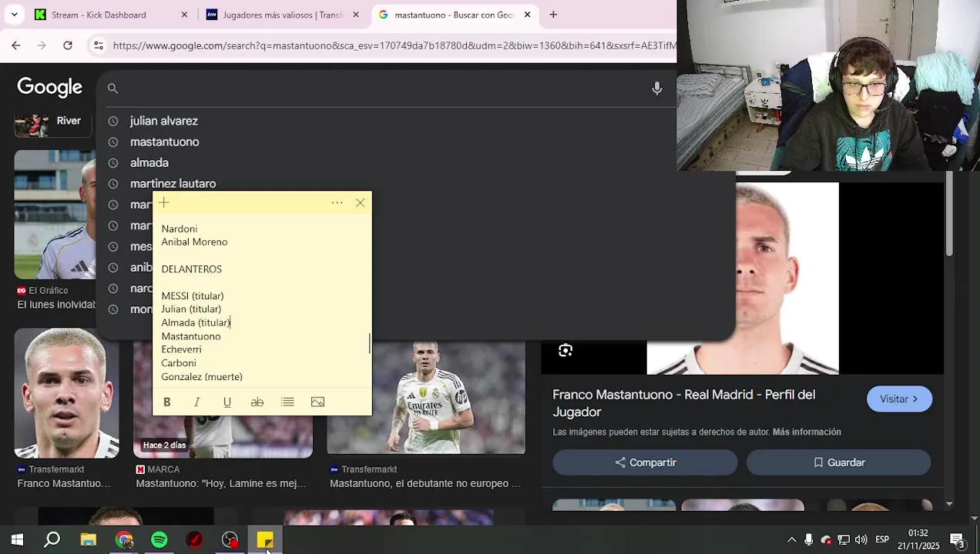Open a new browser tab
Image resolution: width=980 pixels, height=554 pixels.
(x=553, y=15)
